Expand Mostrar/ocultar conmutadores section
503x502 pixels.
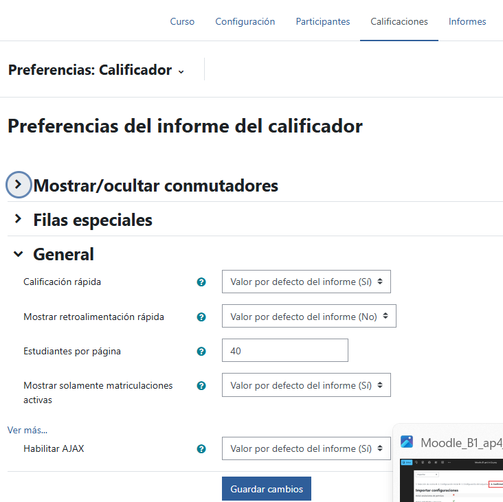[x=19, y=185]
